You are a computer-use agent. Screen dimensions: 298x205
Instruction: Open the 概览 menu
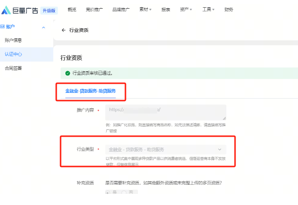[72, 10]
